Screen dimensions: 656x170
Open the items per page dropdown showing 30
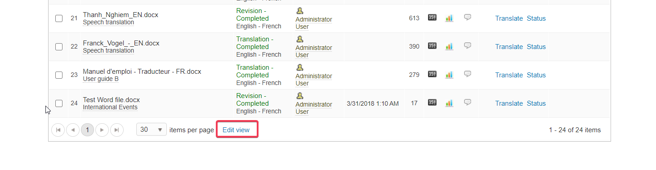152,130
